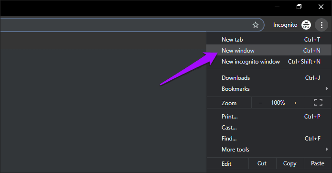
Task: Select Cast... menu entry
Action: pos(269,128)
